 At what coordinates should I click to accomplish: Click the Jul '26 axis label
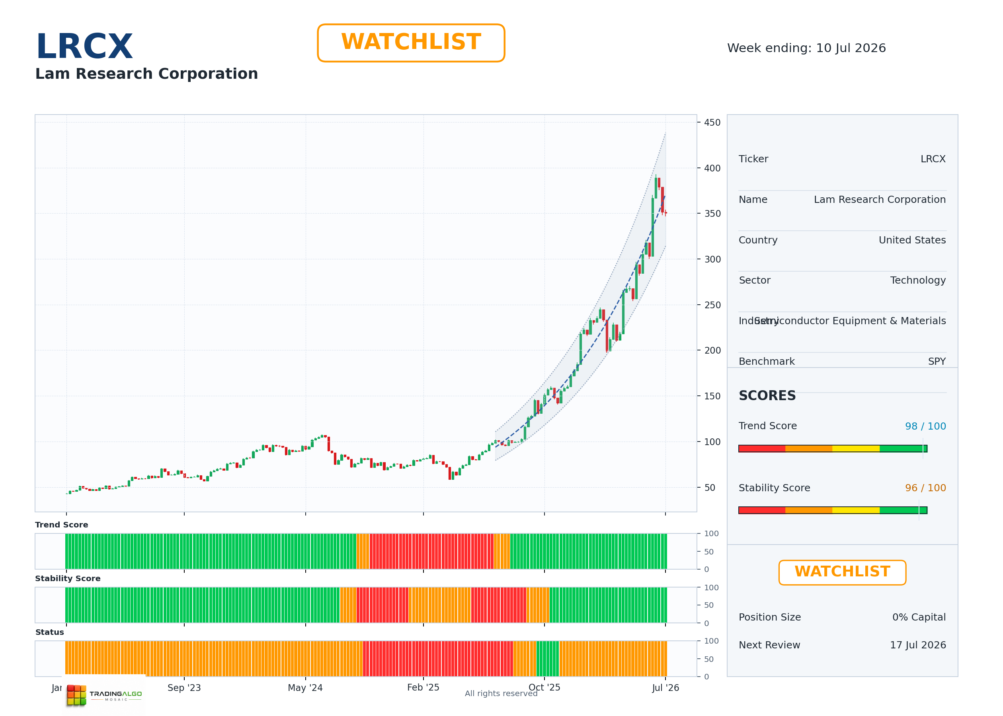(x=665, y=688)
